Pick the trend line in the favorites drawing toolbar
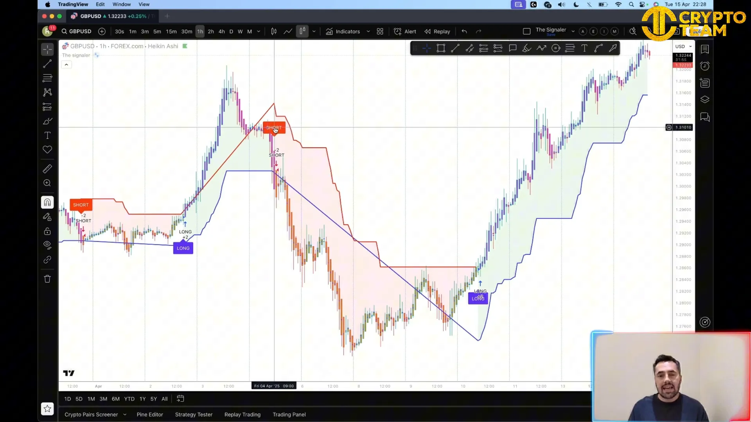The width and height of the screenshot is (751, 422). point(455,48)
